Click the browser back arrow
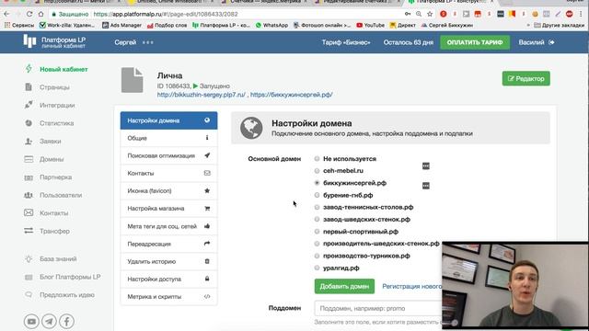The width and height of the screenshot is (589, 331). (x=6, y=14)
